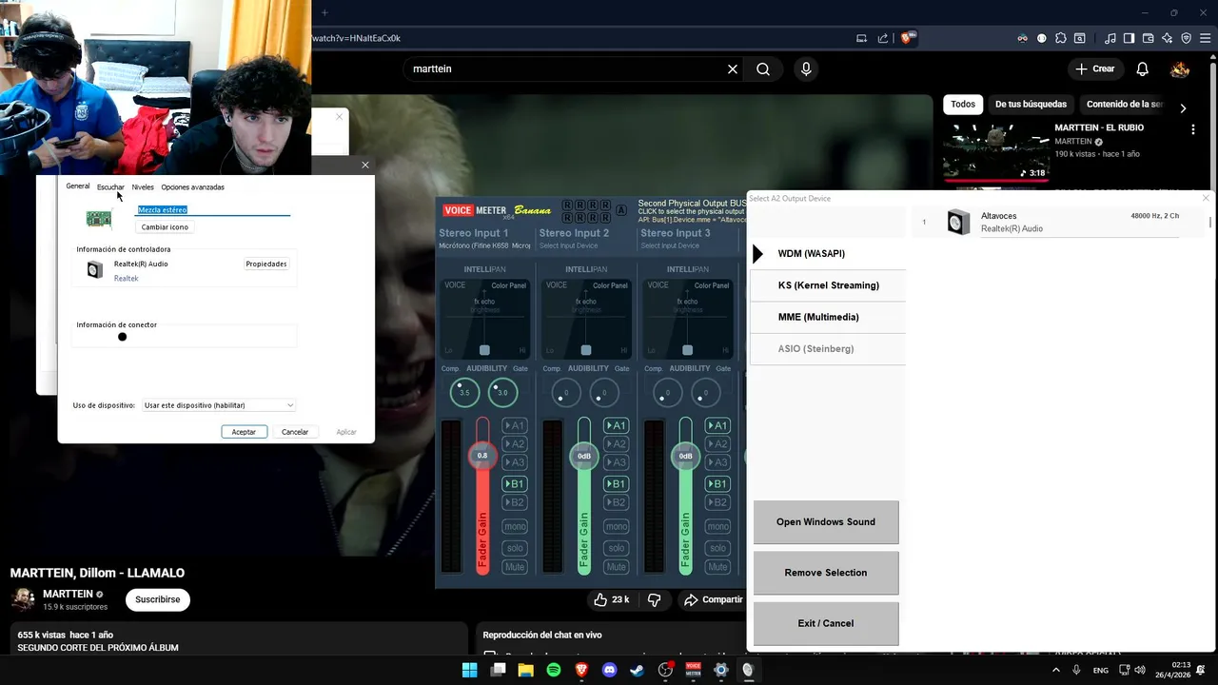This screenshot has width=1218, height=685.
Task: Open the Brave hamburger menu
Action: [x=1205, y=38]
